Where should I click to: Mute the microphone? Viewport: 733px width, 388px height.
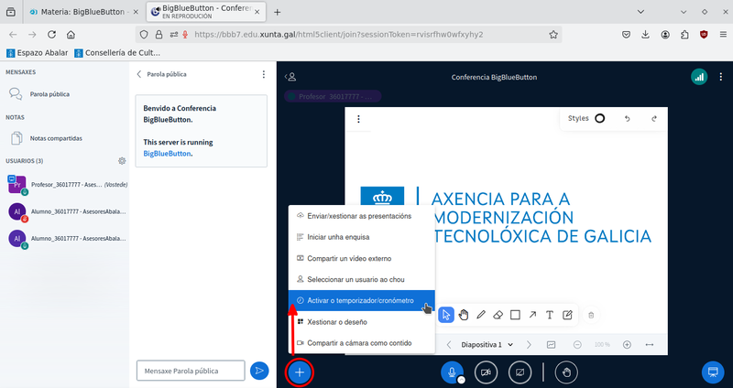click(x=450, y=372)
